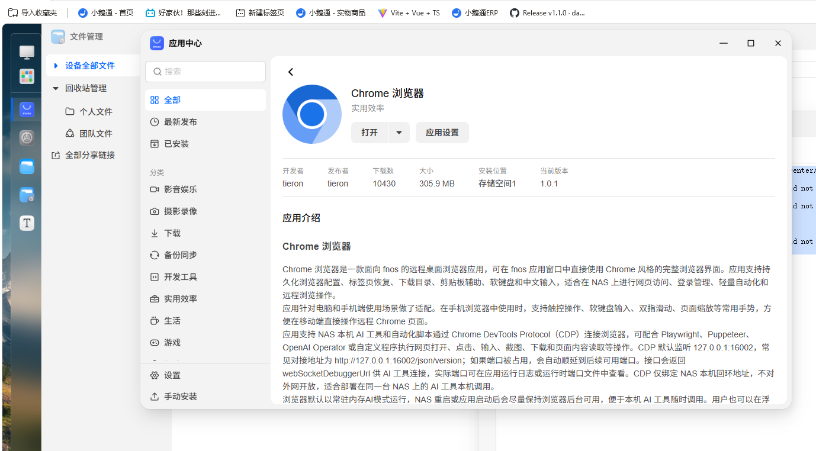Open the 小鹅通 - 首页 bookmark
The image size is (816, 451).
point(106,12)
